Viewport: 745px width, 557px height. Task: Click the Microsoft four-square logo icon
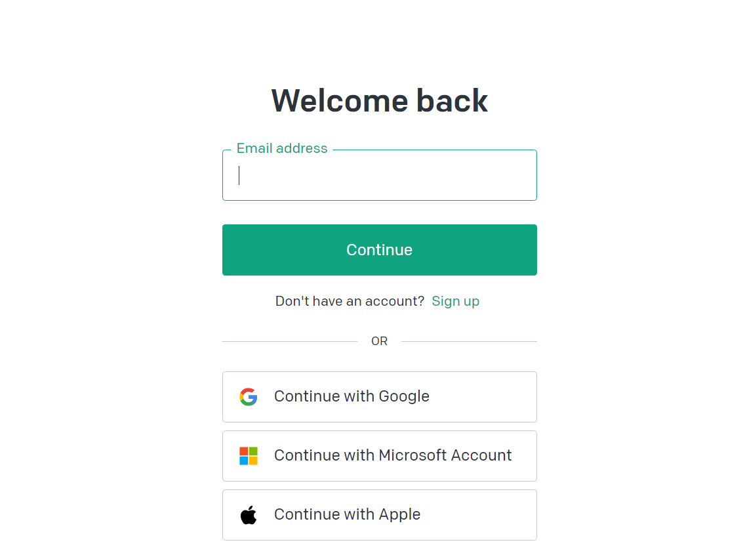point(249,456)
